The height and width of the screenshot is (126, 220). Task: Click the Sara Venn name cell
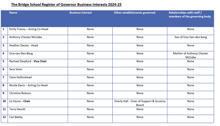pos(38,71)
